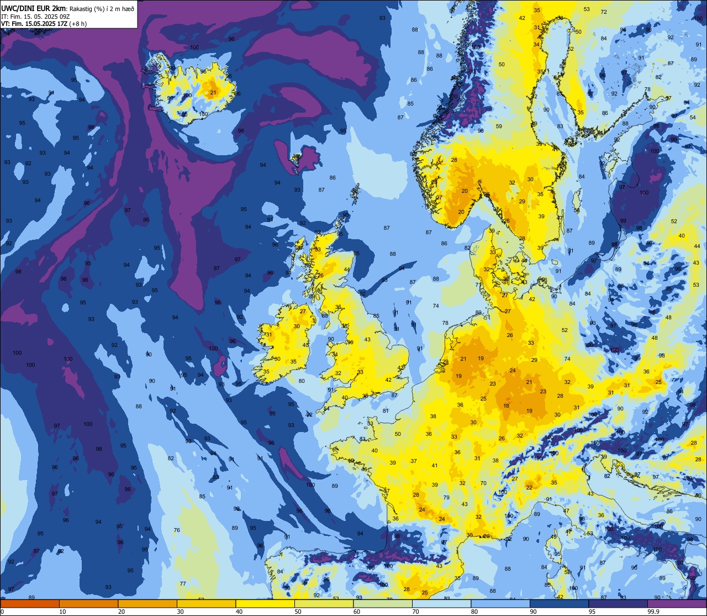This screenshot has height=616, width=707.
Task: Click the value 22 over northern Italy
Action: coord(529,487)
